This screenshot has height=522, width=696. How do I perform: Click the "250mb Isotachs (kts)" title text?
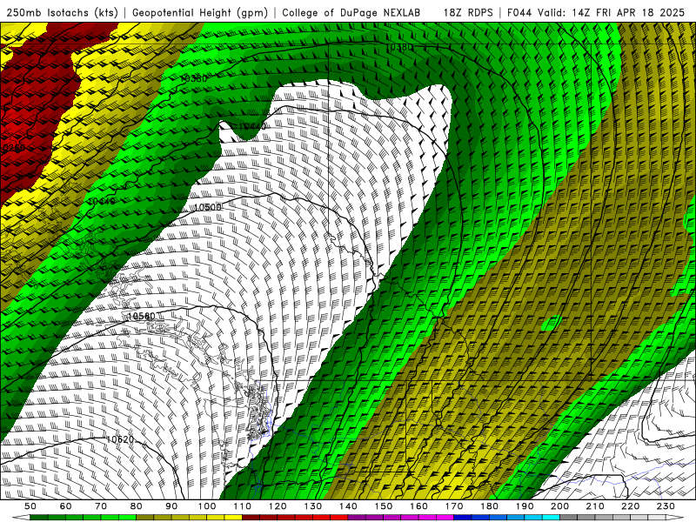point(63,12)
